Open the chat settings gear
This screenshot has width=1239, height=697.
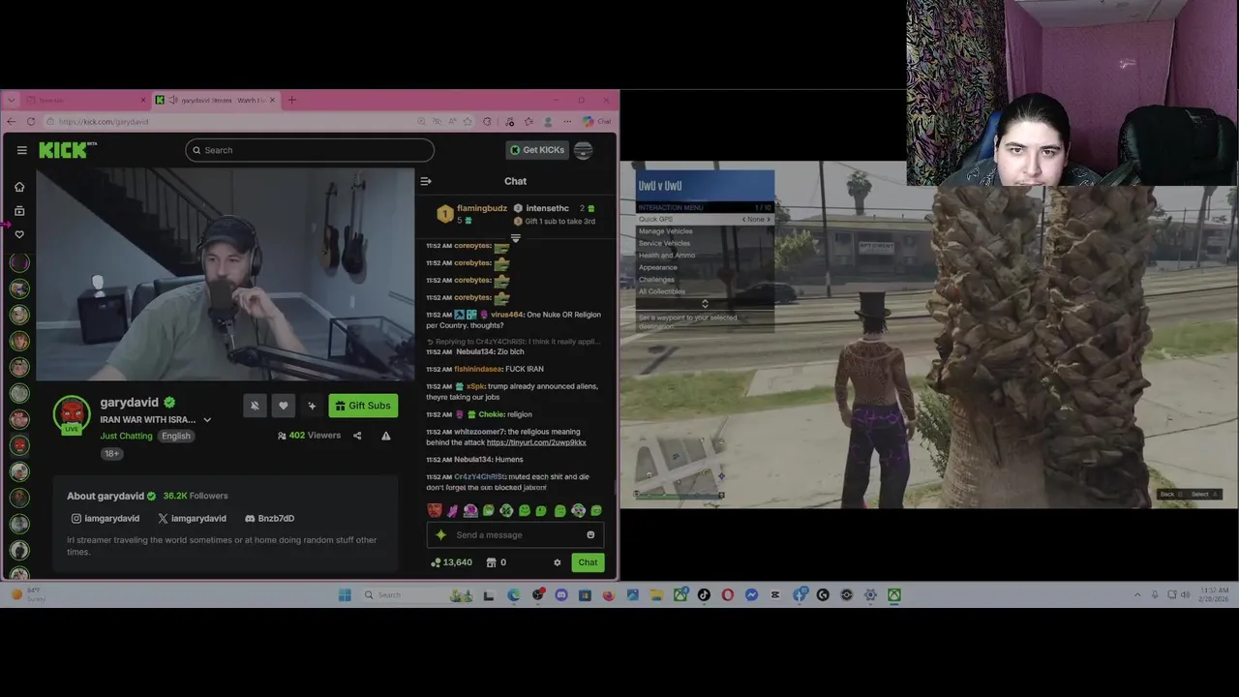coord(557,562)
